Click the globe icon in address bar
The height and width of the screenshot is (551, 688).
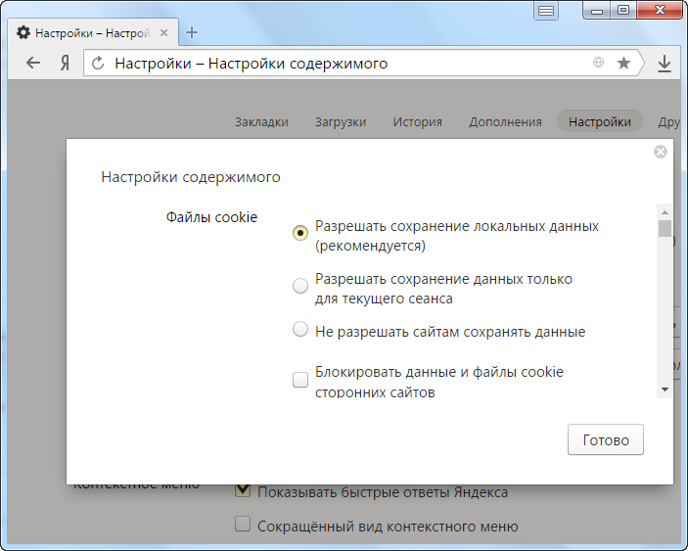598,63
